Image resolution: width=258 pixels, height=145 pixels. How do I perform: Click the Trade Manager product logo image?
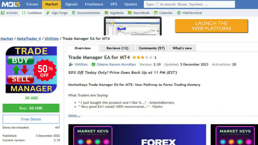31,70
